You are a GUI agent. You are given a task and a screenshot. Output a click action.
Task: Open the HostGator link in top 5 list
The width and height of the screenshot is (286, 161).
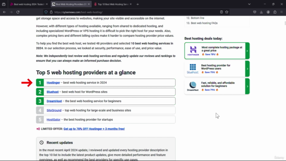click(54, 120)
